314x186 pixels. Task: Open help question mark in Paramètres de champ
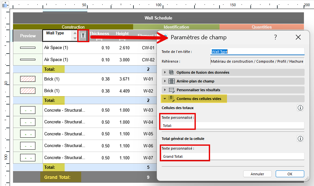point(276,37)
